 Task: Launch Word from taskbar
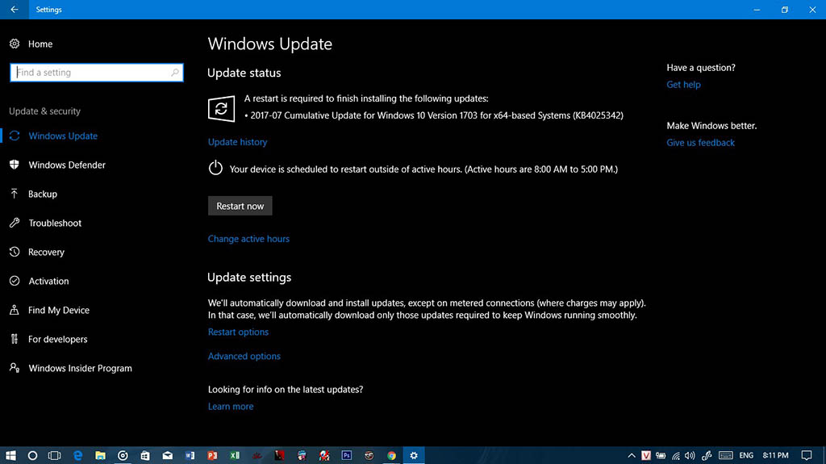(x=190, y=455)
